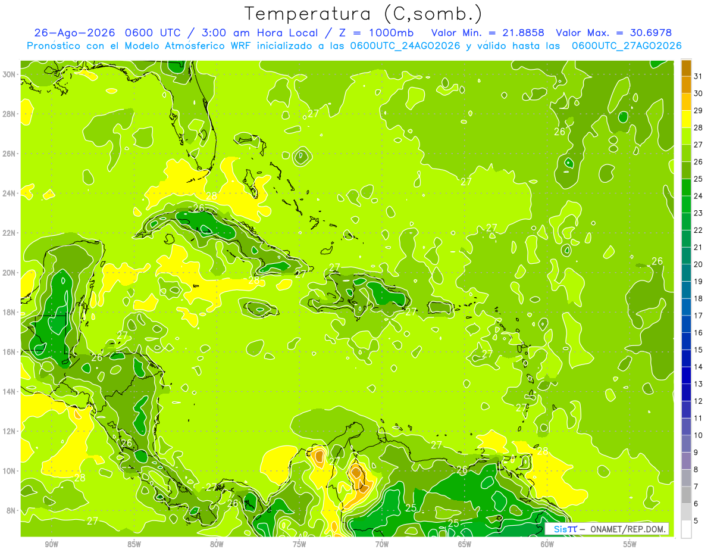
Task: Click the valid-until time '0600UTC_27AGO2026'
Action: (626, 46)
